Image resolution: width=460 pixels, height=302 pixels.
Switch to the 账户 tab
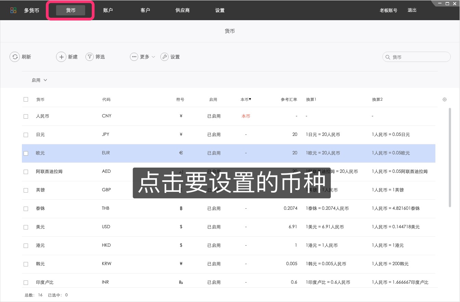pos(108,10)
